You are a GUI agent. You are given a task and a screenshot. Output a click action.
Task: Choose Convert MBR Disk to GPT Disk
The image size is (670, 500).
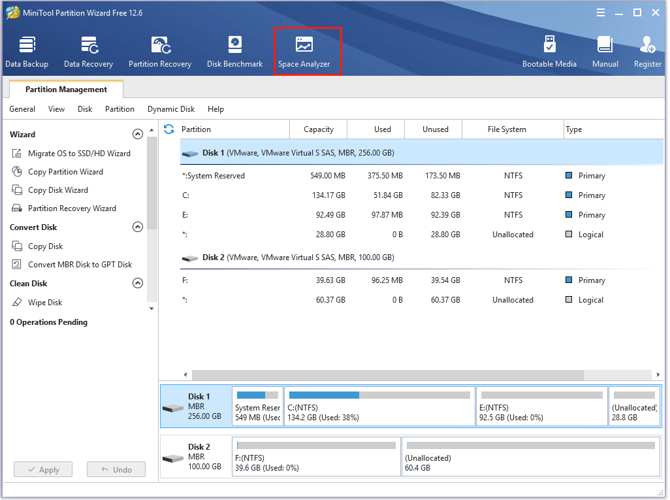(80, 265)
